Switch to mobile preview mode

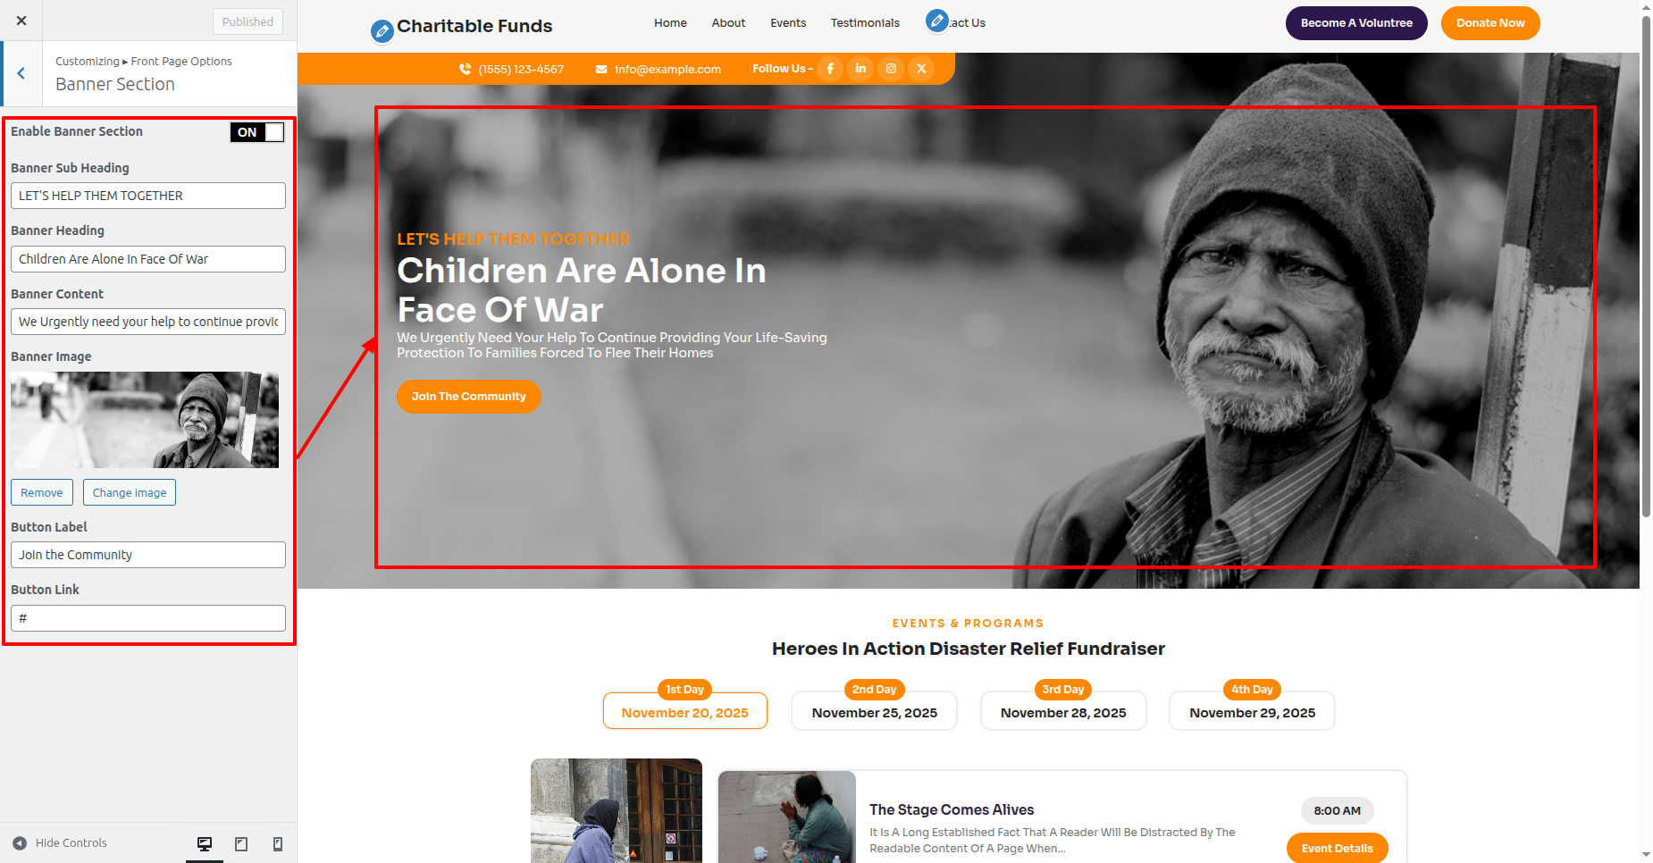coord(278,843)
